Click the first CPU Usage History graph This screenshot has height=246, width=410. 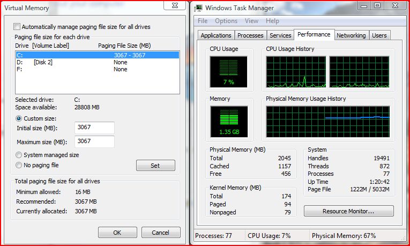pyautogui.click(x=296, y=72)
